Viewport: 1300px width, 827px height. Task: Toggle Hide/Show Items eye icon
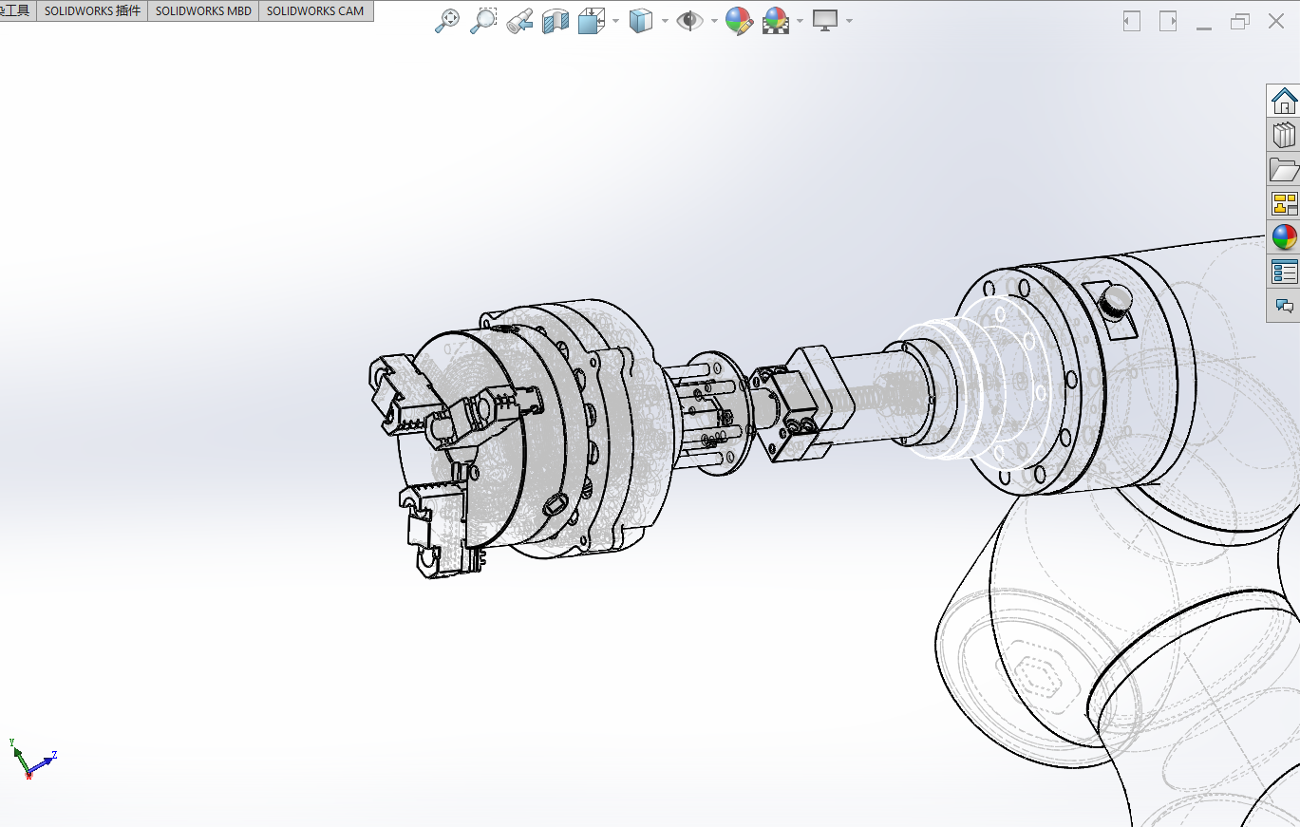coord(689,21)
